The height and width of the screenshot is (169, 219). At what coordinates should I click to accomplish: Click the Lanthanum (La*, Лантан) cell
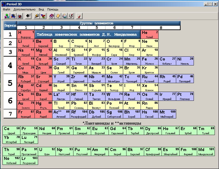[x=61, y=96]
